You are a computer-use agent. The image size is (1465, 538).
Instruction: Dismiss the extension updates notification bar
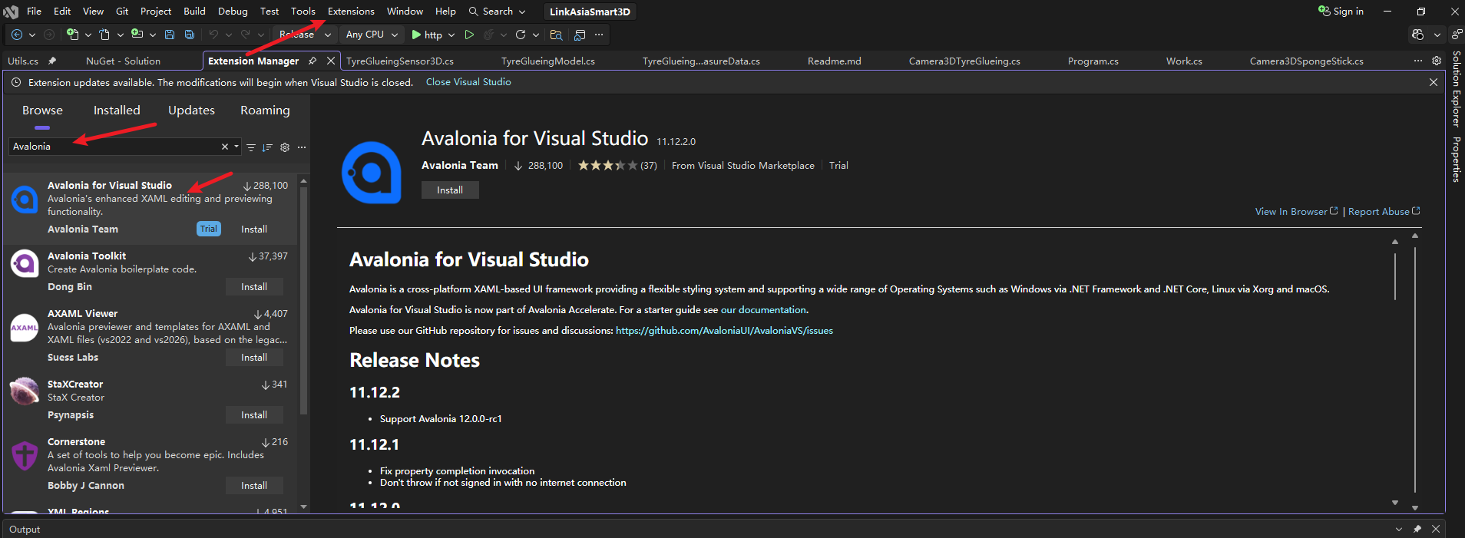pos(1434,82)
